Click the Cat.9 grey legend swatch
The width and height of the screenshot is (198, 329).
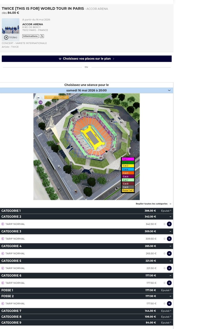128,187
